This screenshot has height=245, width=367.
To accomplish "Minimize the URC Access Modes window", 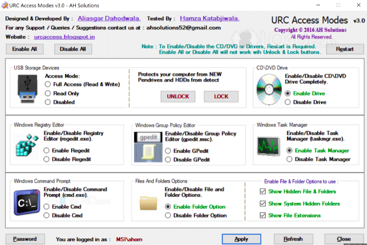I will coord(318,5).
